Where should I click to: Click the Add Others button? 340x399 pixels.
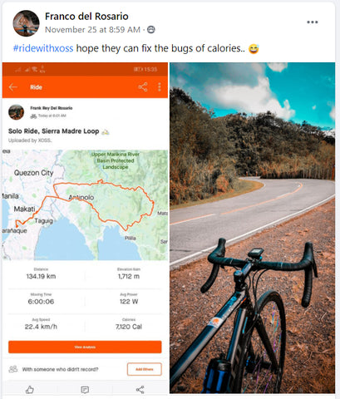coord(145,369)
